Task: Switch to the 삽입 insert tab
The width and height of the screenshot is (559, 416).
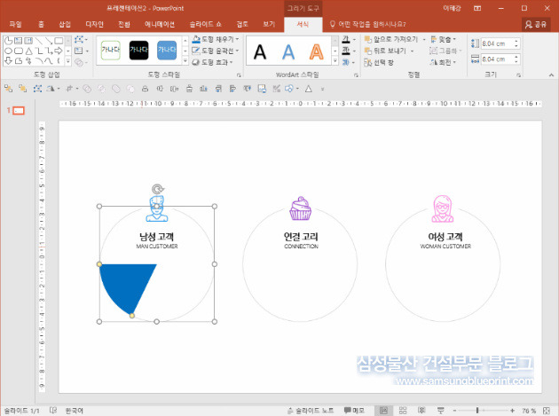Action: point(65,24)
